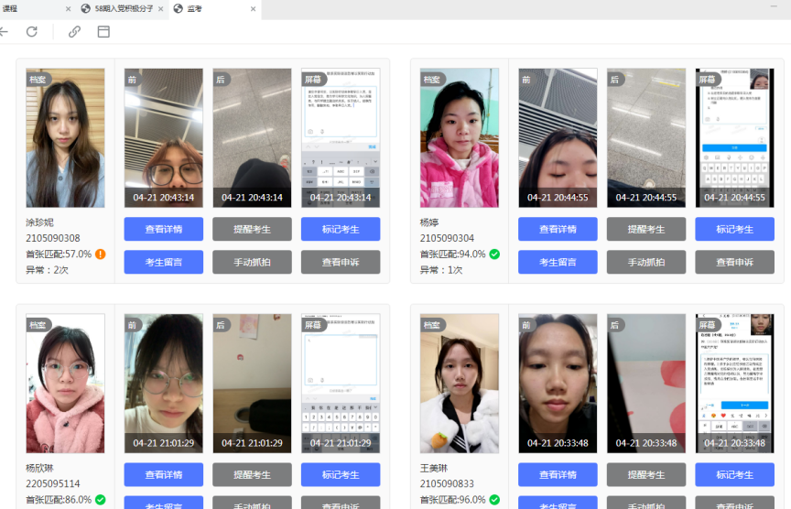Click 查看申诉 for student 杨婷

coord(734,262)
